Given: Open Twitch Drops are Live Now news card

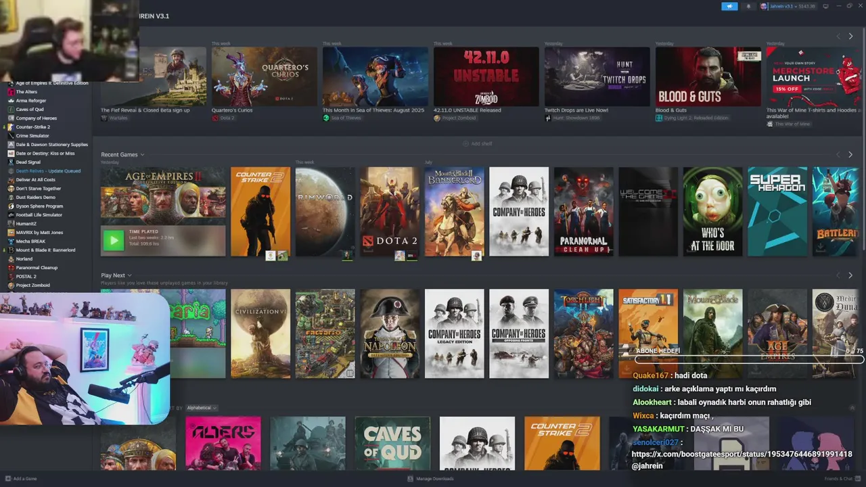Looking at the screenshot, I should click(597, 76).
